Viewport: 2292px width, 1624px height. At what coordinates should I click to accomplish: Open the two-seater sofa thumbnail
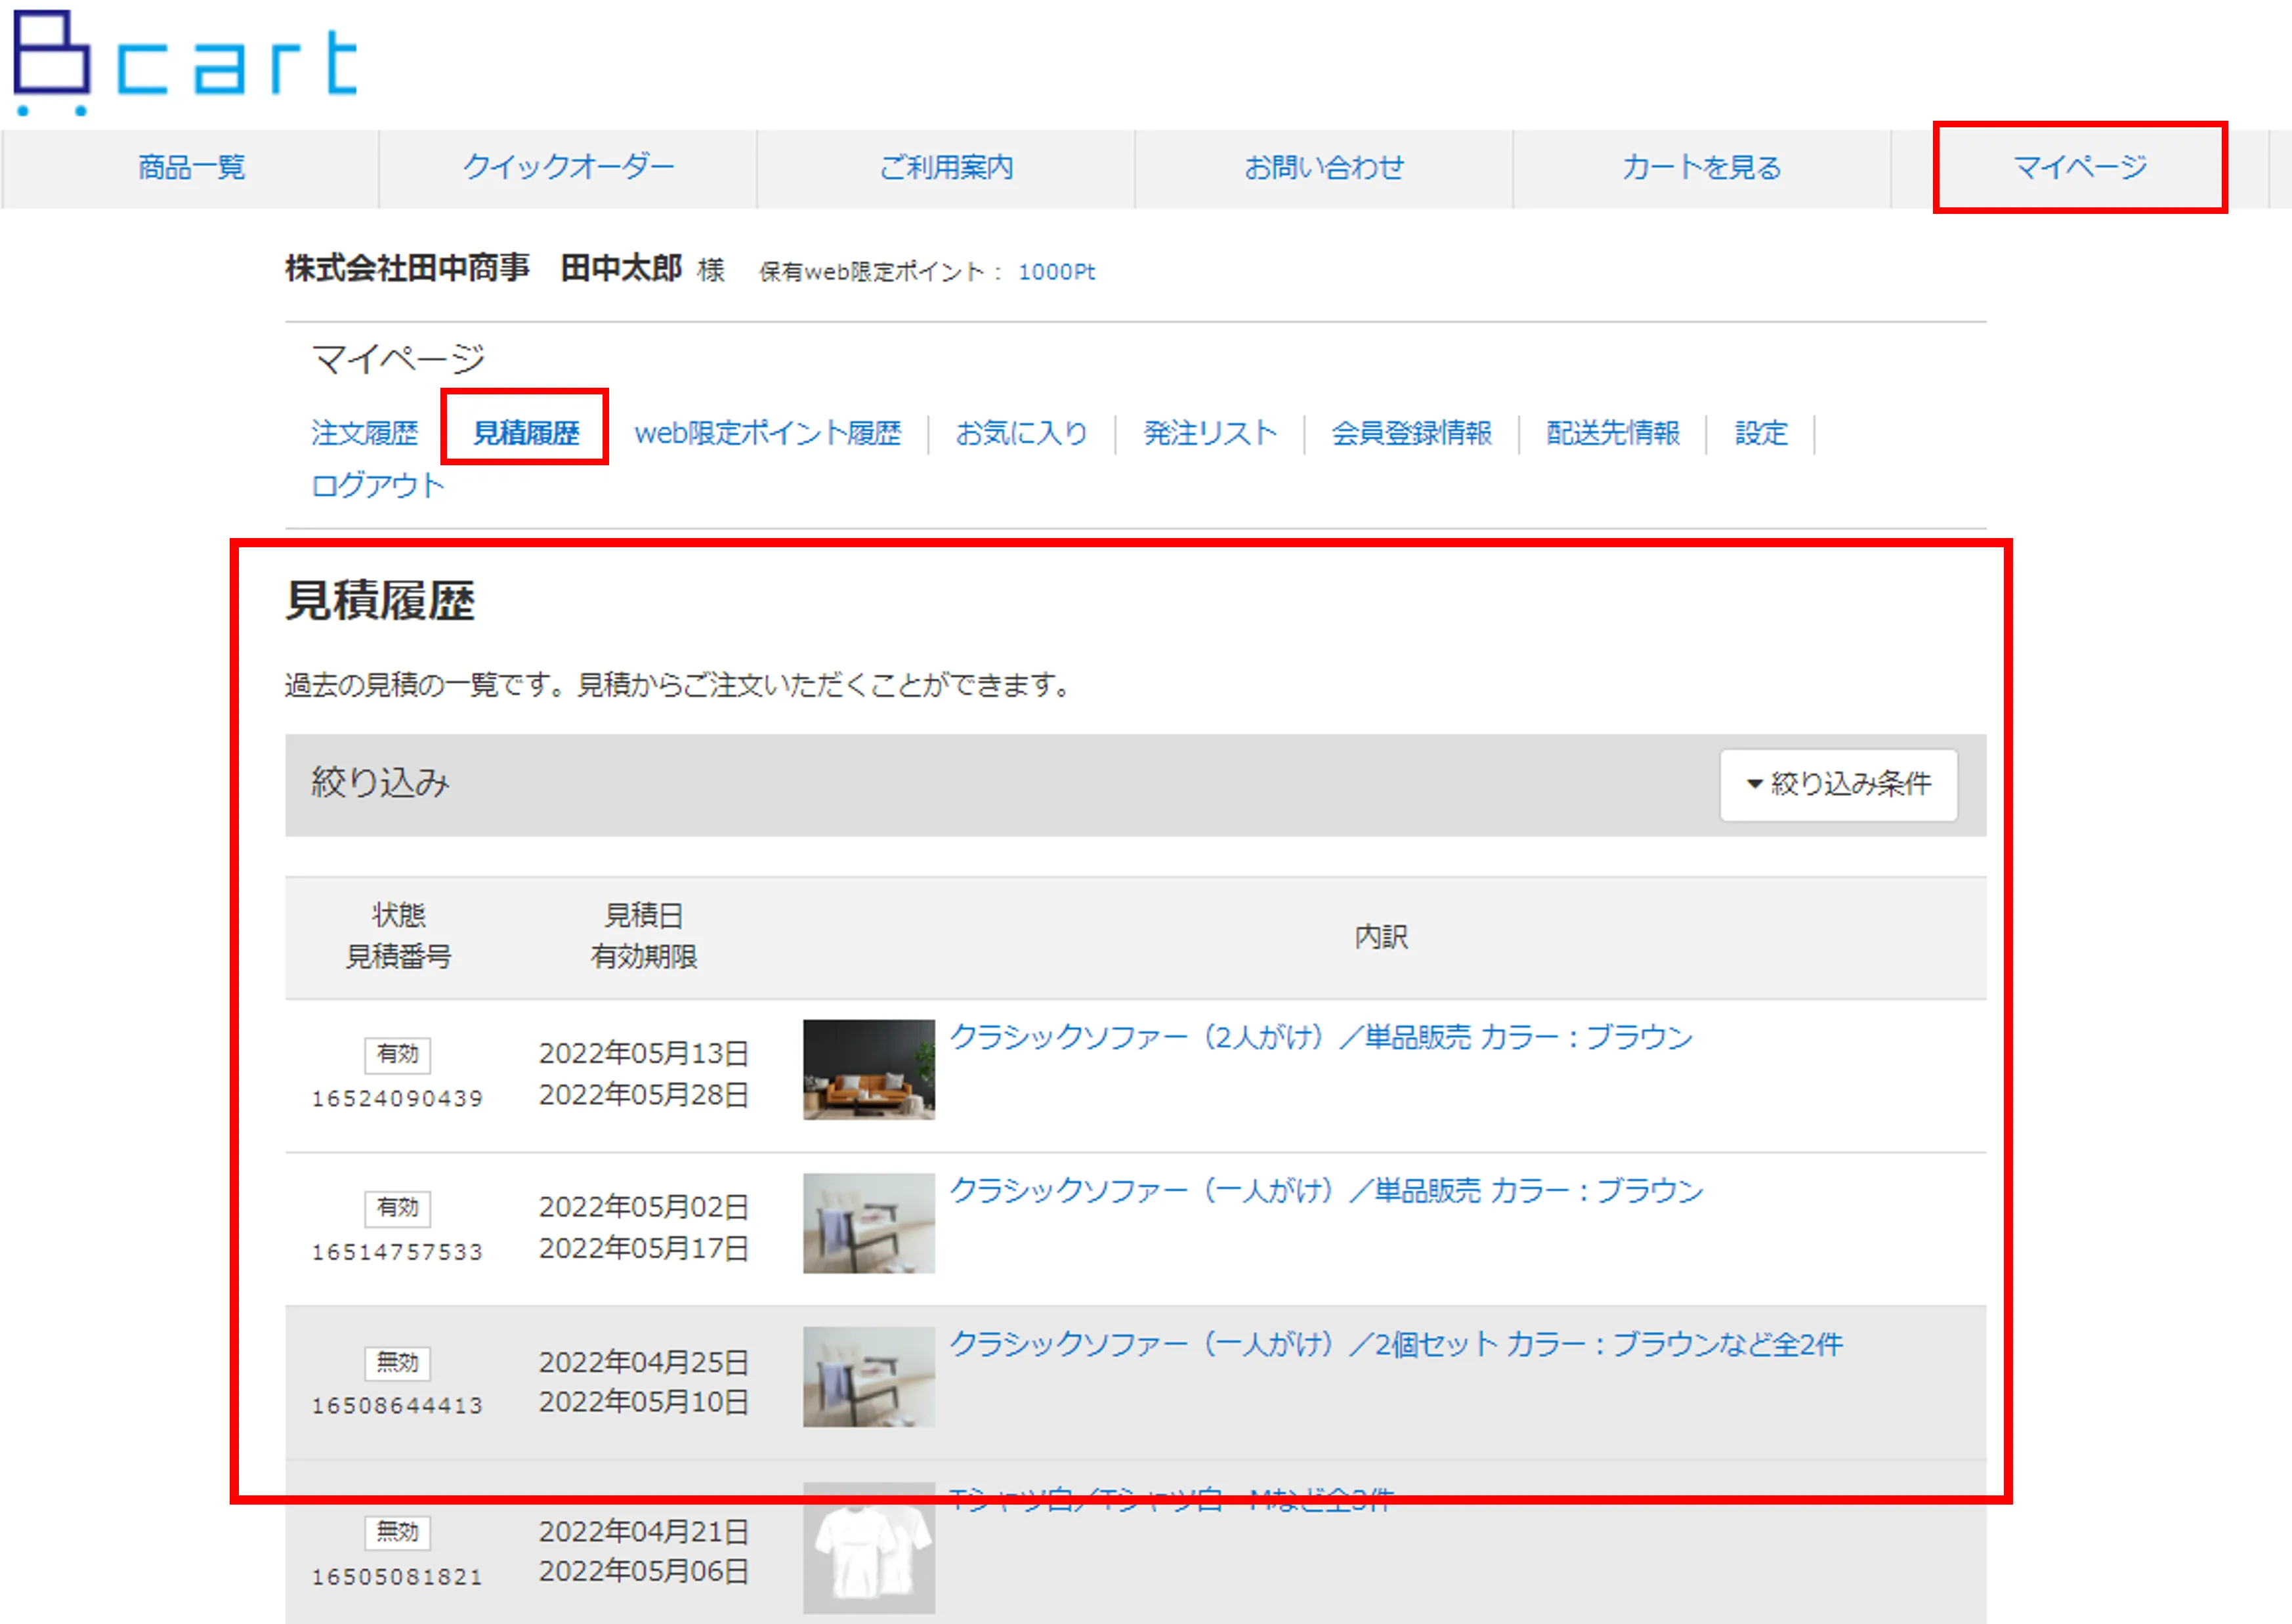pos(869,1069)
